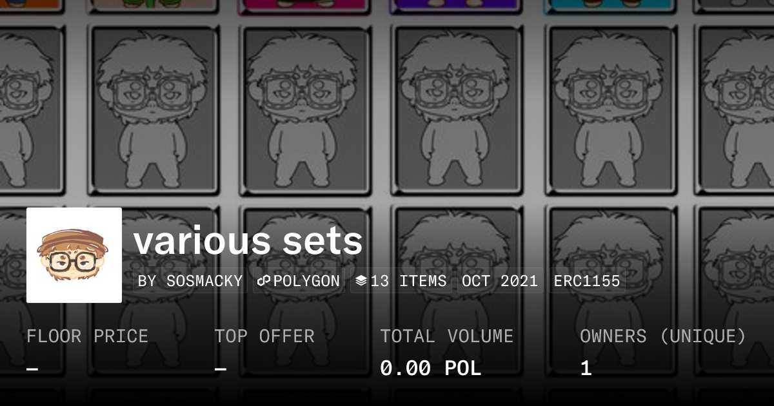
Task: Click the magenta card at the top edge
Action: pos(306,7)
